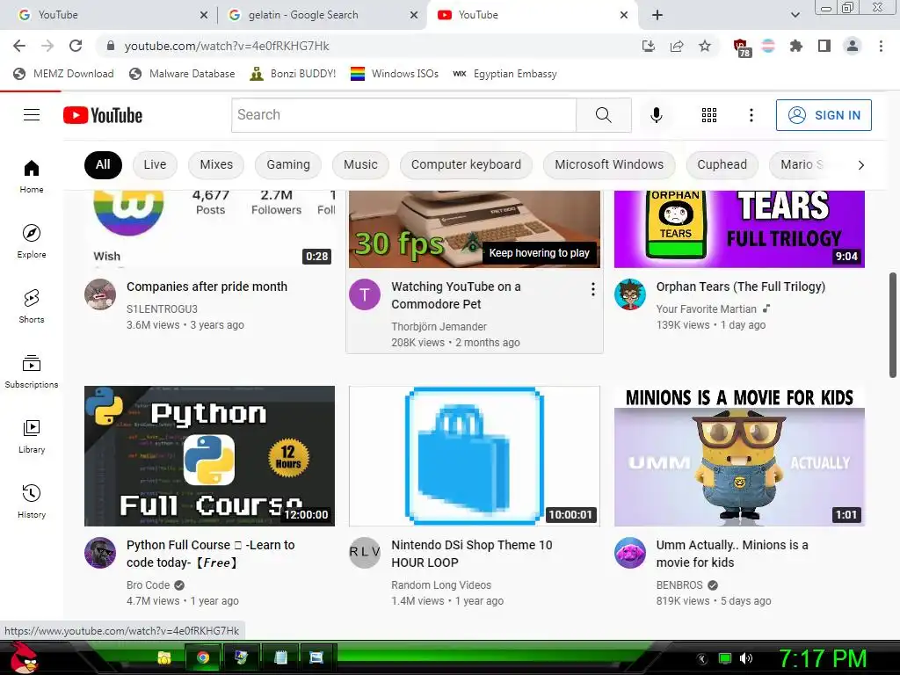The image size is (900, 675).
Task: Select the All filter chip
Action: (103, 164)
